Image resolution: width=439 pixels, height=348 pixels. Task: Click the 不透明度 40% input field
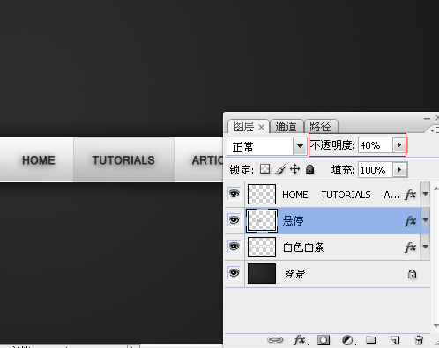pos(376,145)
